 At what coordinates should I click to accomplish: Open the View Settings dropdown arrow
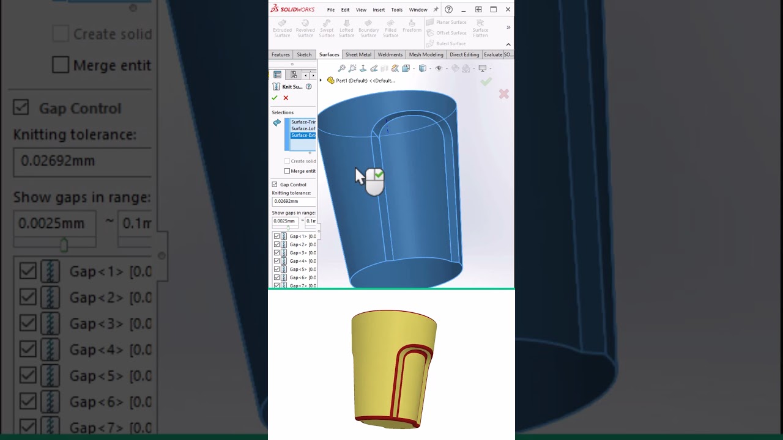[490, 68]
